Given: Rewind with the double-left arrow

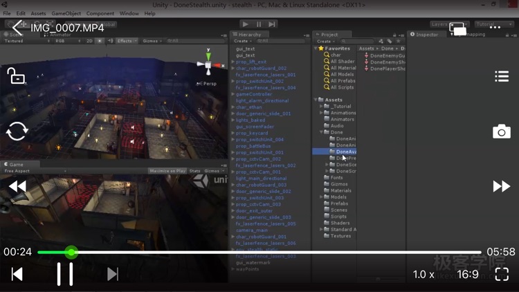Looking at the screenshot, I should coord(17,186).
